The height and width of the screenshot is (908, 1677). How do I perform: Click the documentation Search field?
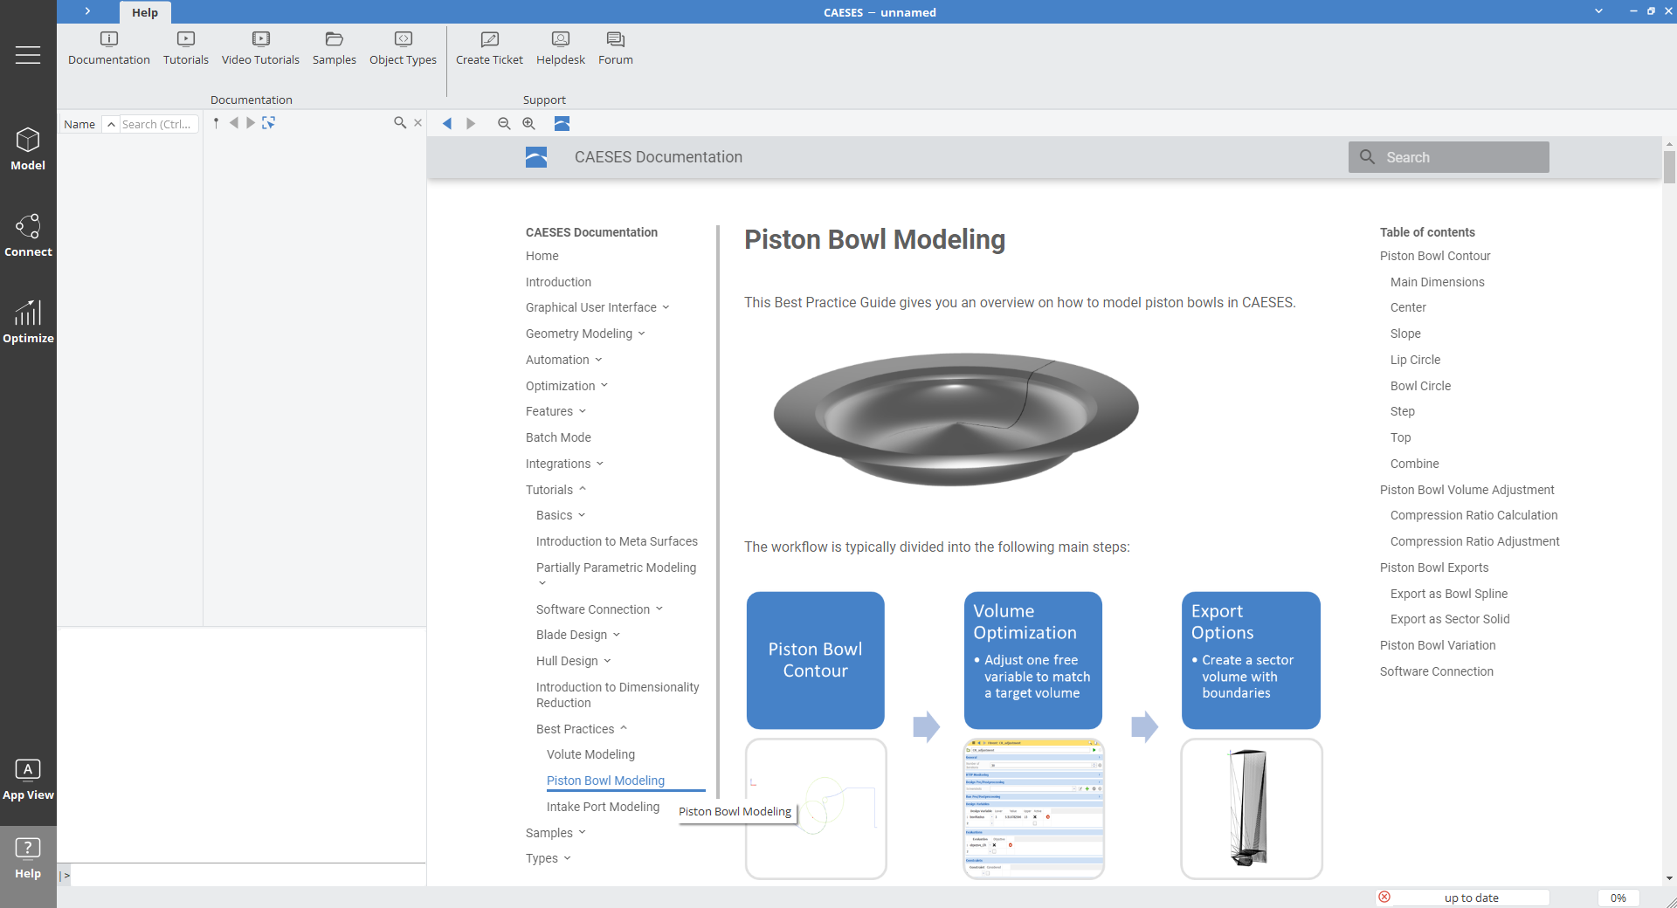(x=1448, y=157)
